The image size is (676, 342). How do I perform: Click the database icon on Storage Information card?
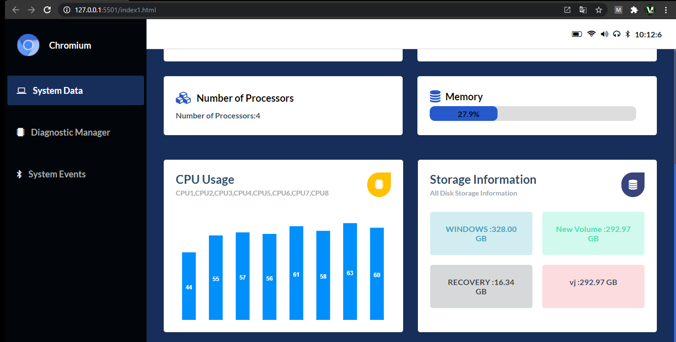(633, 184)
